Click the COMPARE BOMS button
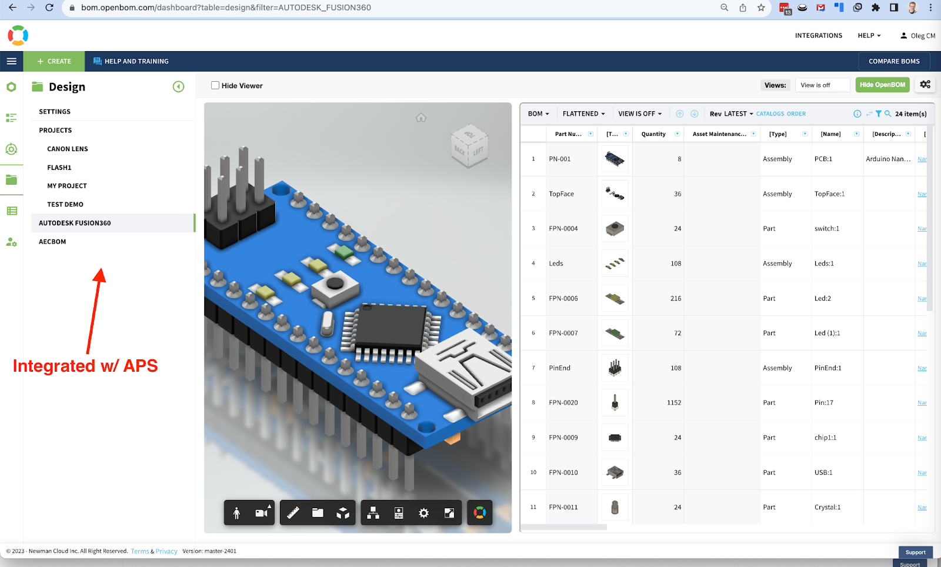The image size is (941, 567). coord(893,61)
